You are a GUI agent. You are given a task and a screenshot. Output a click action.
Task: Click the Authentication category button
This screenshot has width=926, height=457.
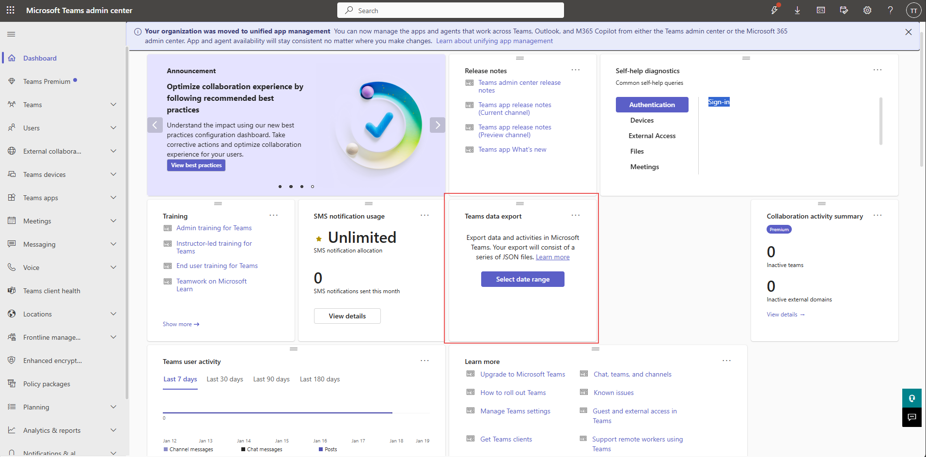(x=652, y=105)
